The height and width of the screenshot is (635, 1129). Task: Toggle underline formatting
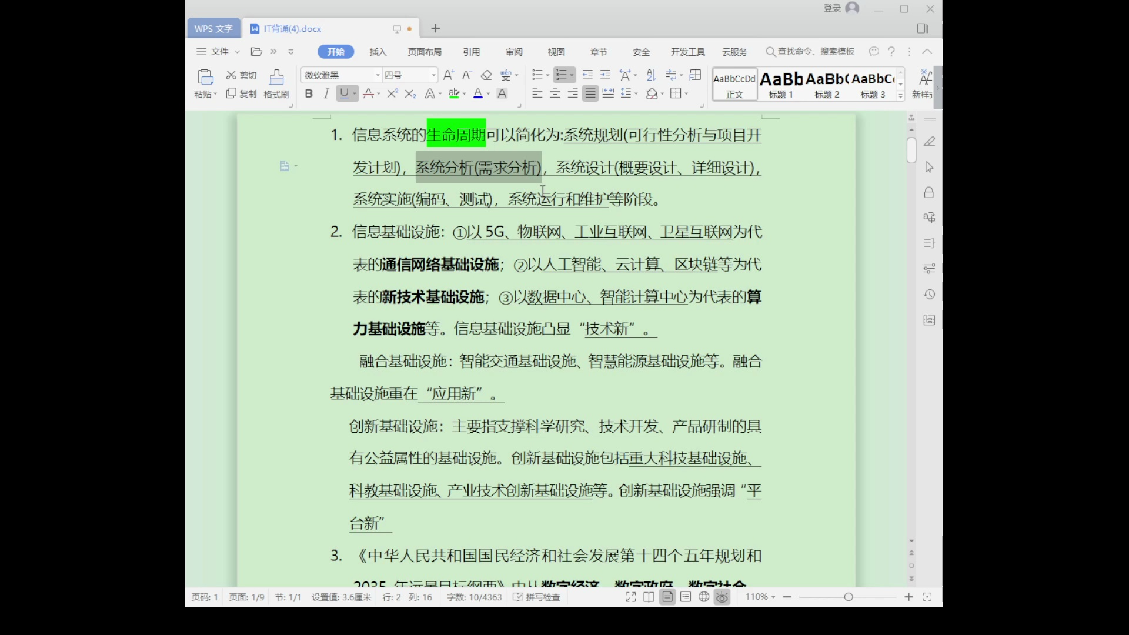(344, 93)
